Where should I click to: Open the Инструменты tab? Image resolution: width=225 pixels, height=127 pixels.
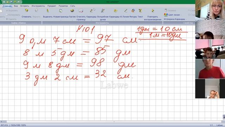click(x=38, y=6)
